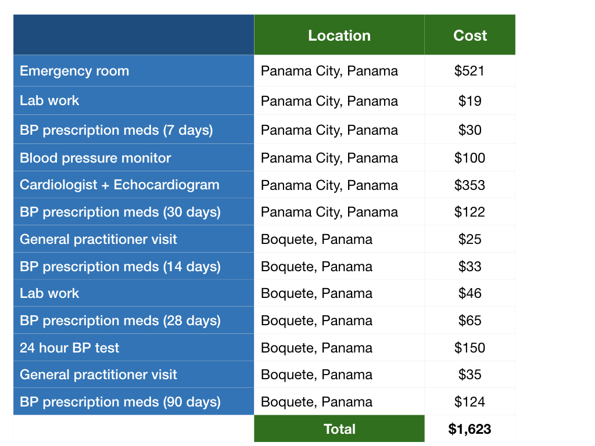Select BP prescription meds (30 days) cell
This screenshot has height=446, width=595.
(x=120, y=212)
